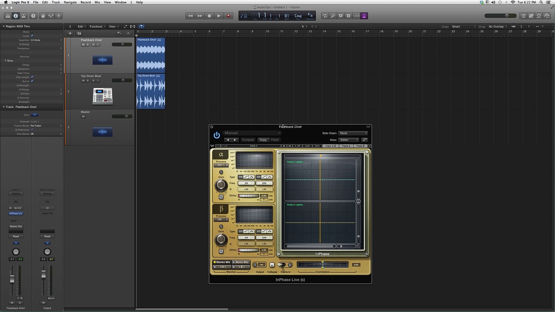Open the Mix menu

pos(97,2)
